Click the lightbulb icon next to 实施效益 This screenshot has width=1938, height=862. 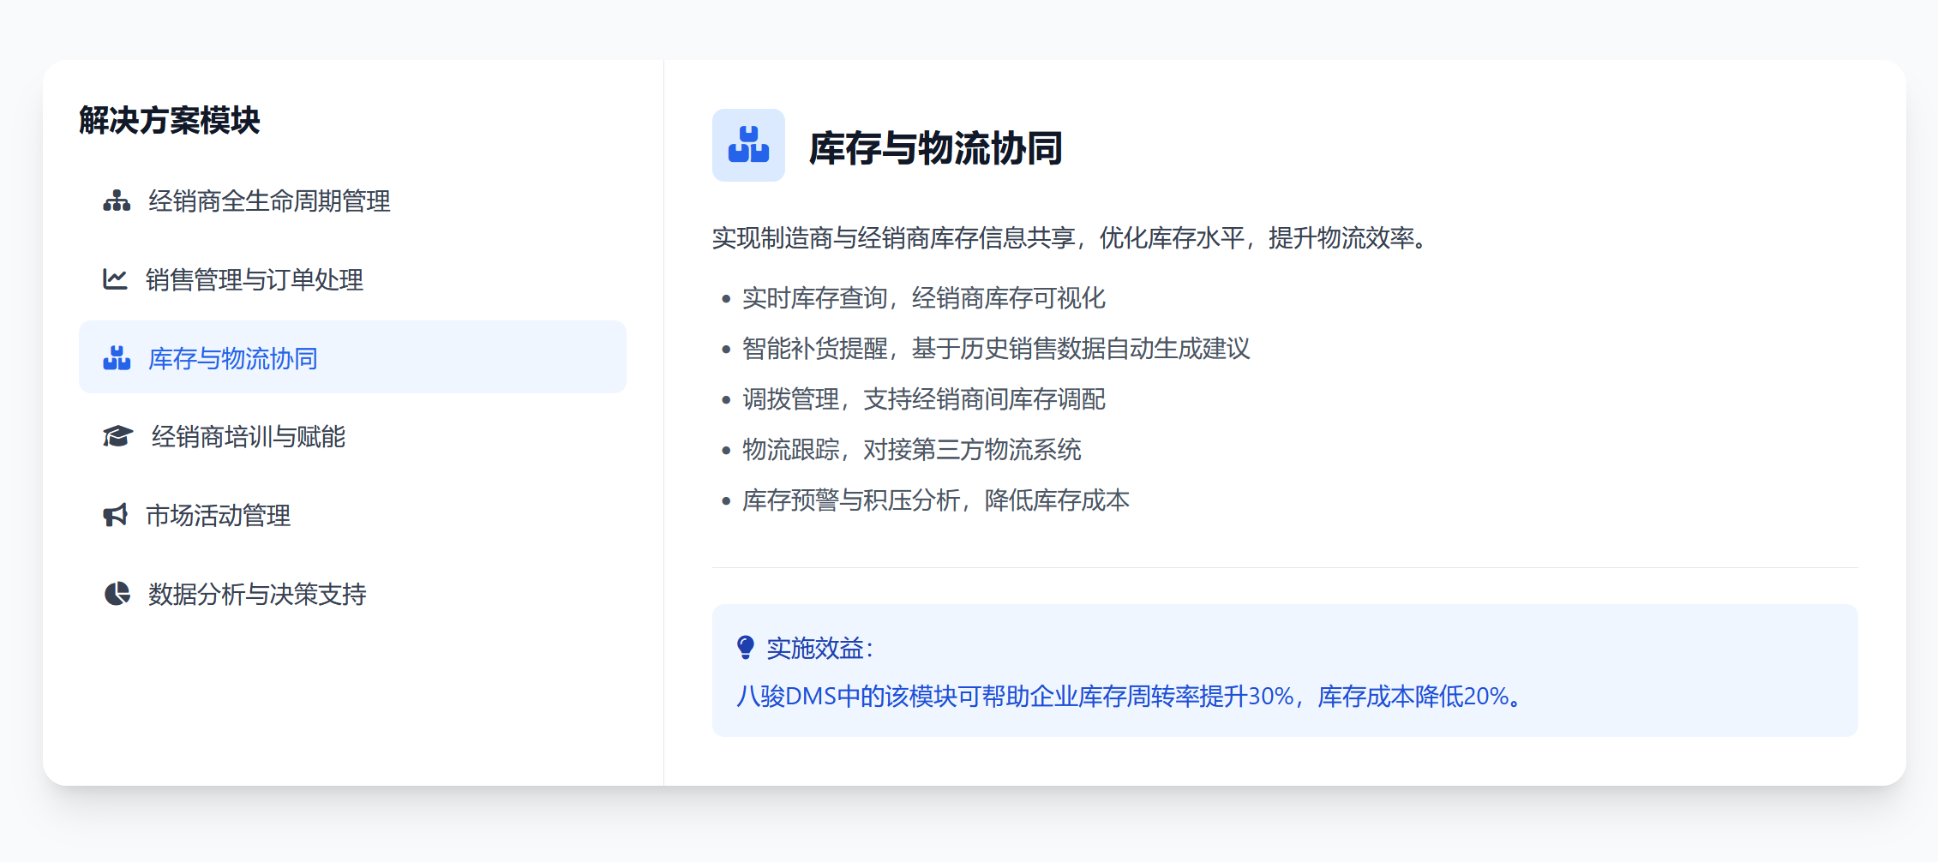(x=746, y=648)
